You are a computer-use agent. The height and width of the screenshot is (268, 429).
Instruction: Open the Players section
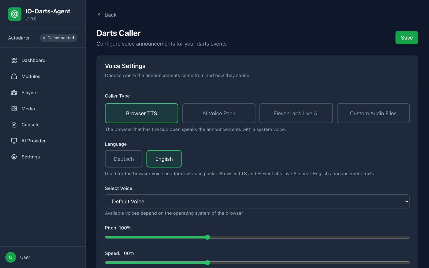pos(43,92)
